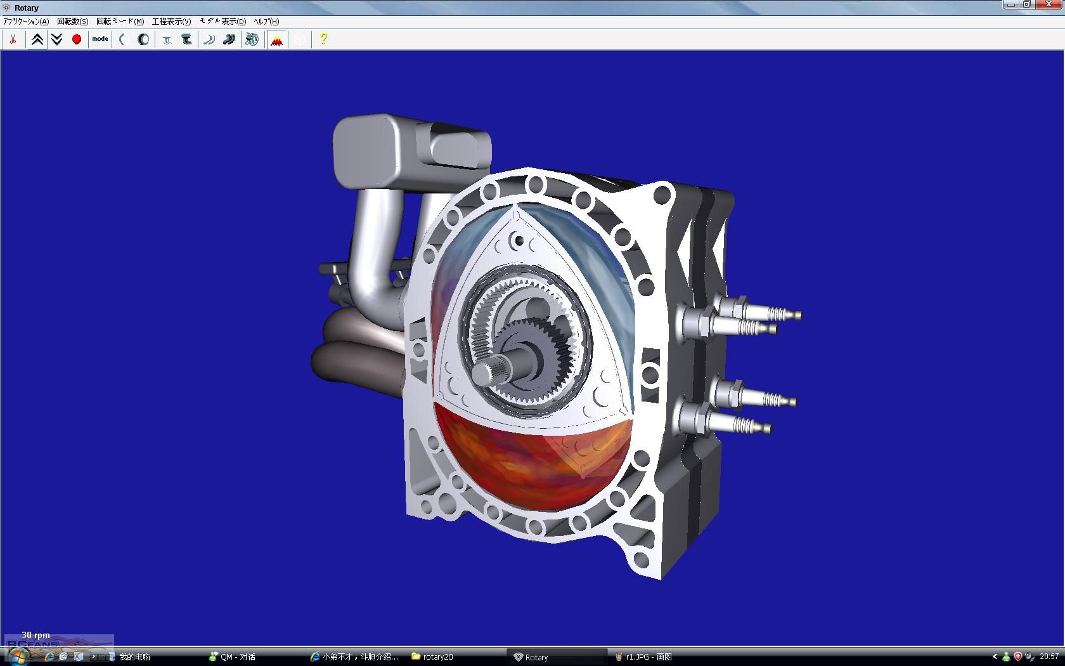1065x666 pixels.
Task: Toggle the red combustion flame icon
Action: [277, 39]
